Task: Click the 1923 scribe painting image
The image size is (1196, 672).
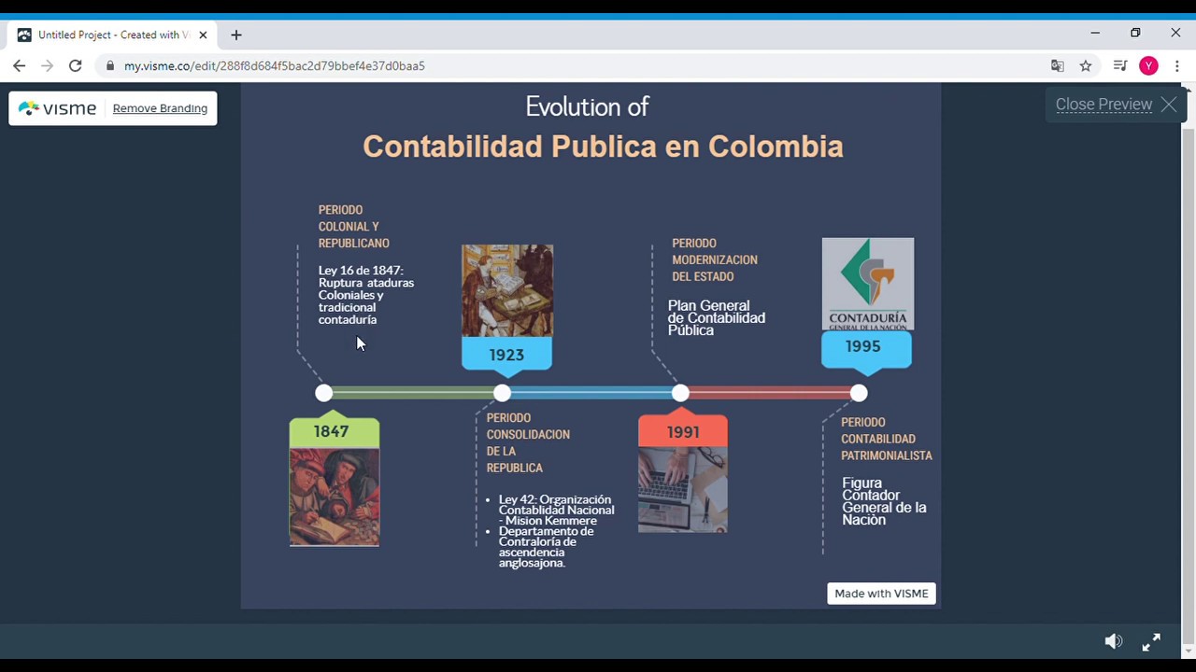Action: click(507, 290)
